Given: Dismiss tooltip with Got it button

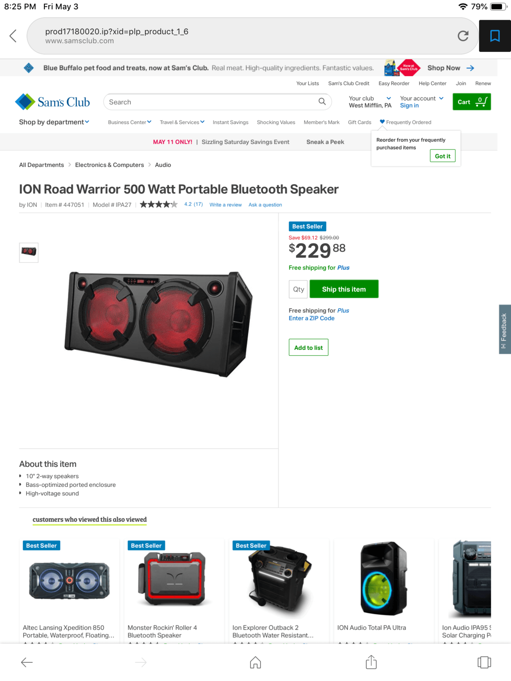Looking at the screenshot, I should 442,156.
